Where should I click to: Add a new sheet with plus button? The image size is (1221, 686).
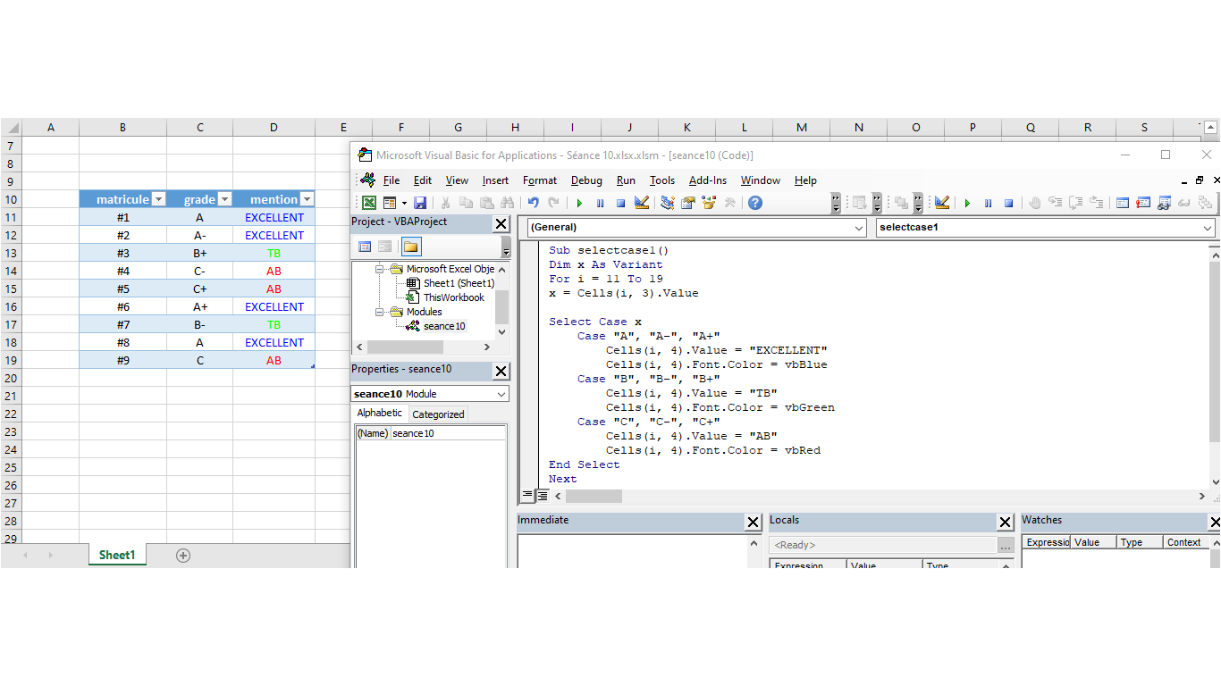(183, 556)
